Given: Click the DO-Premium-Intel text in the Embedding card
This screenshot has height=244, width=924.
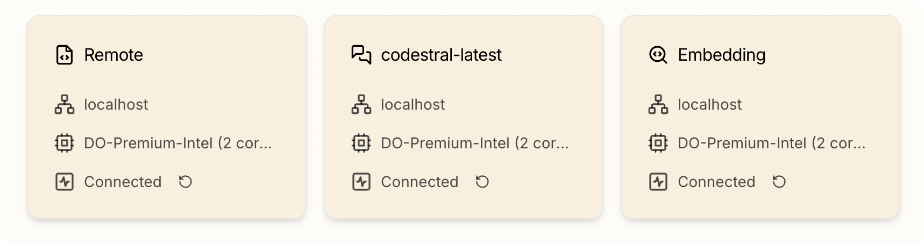Looking at the screenshot, I should pyautogui.click(x=771, y=143).
